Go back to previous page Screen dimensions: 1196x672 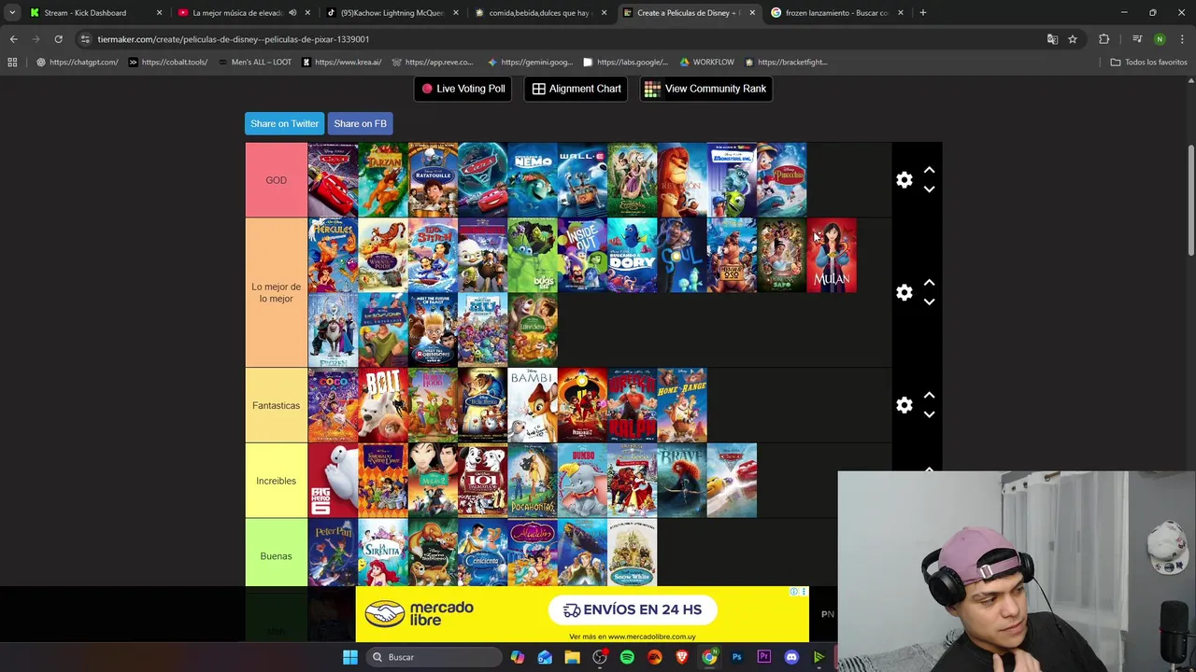[x=13, y=39]
